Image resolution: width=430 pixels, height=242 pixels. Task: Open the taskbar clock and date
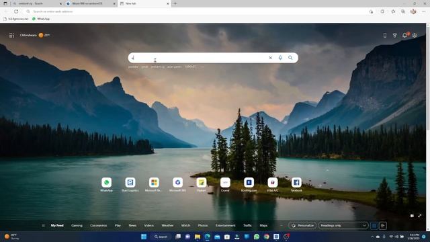414,237
